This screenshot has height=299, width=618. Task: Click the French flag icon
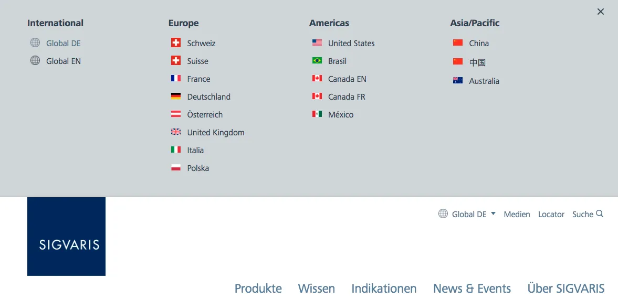(176, 78)
